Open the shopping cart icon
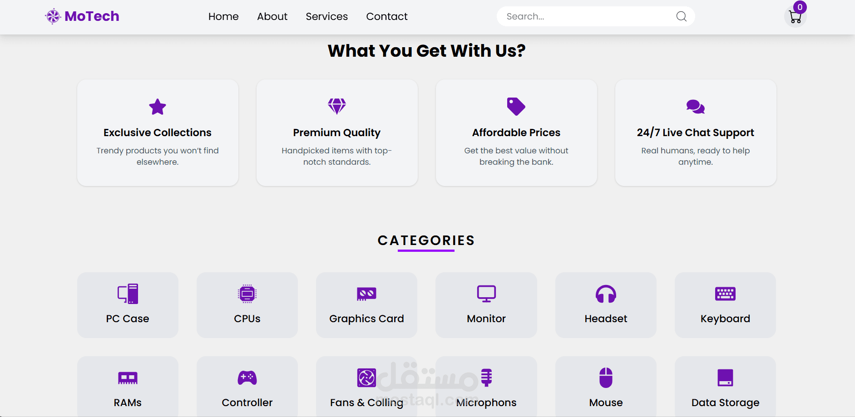 (x=795, y=17)
